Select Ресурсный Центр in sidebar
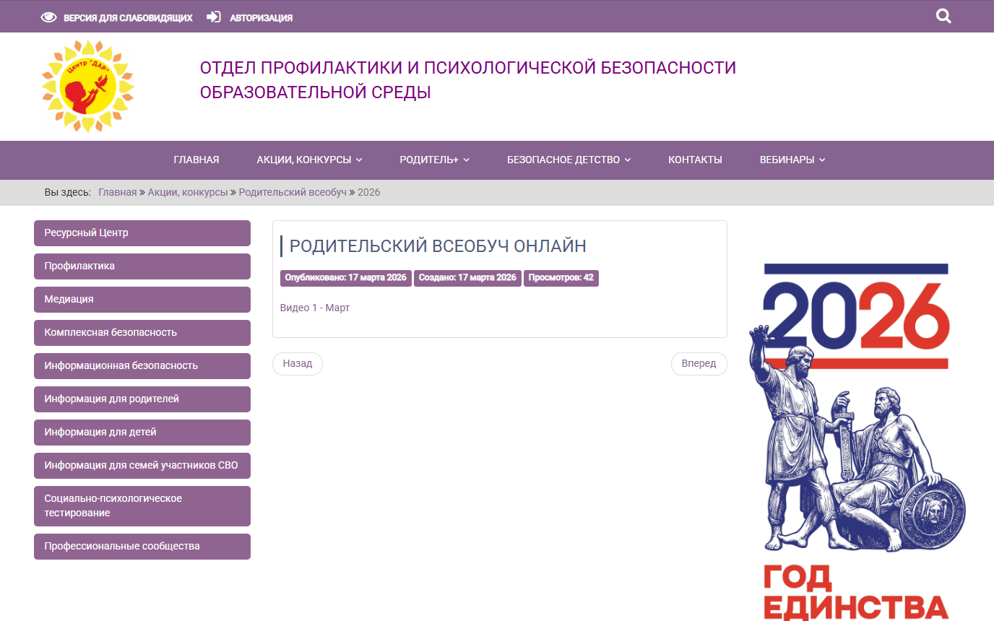Screen dimensions: 994x621 tap(142, 233)
